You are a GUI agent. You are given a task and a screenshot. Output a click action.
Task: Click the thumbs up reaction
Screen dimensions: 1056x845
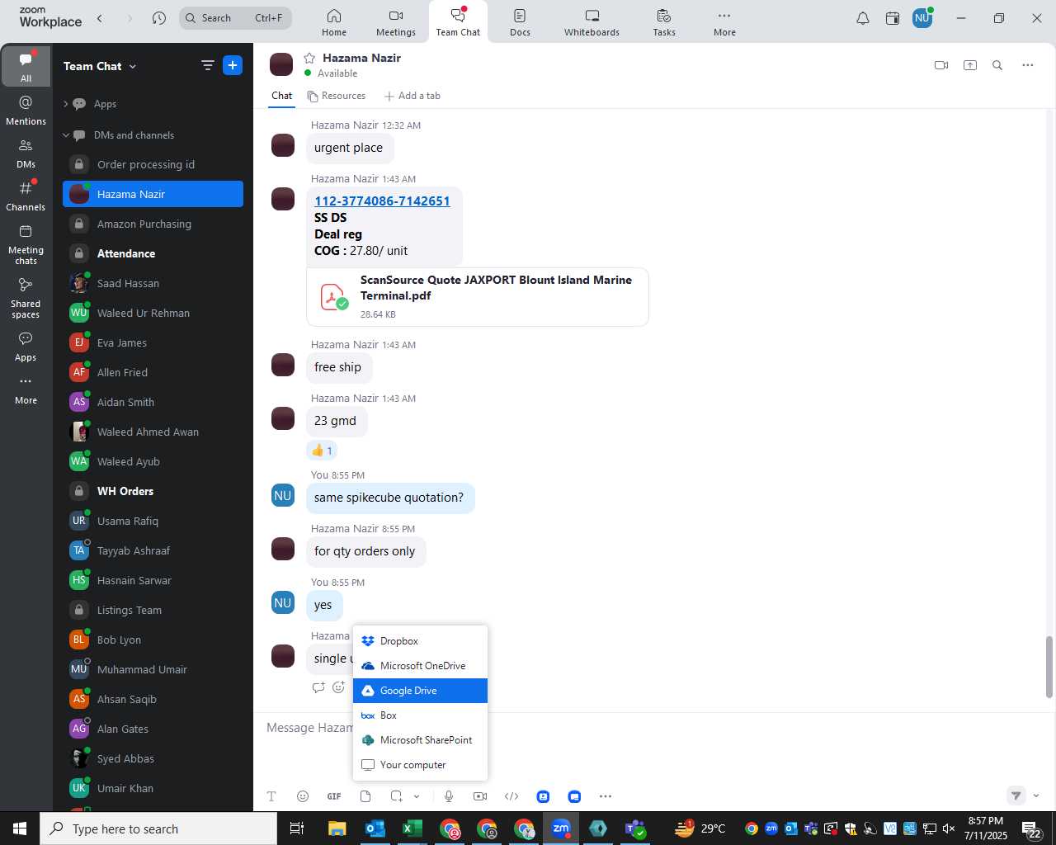click(x=322, y=451)
